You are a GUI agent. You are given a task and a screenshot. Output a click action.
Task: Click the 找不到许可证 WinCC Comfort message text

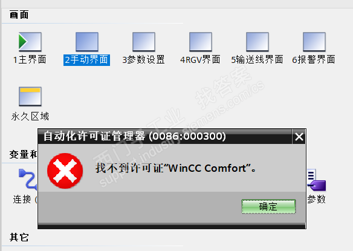pyautogui.click(x=176, y=168)
